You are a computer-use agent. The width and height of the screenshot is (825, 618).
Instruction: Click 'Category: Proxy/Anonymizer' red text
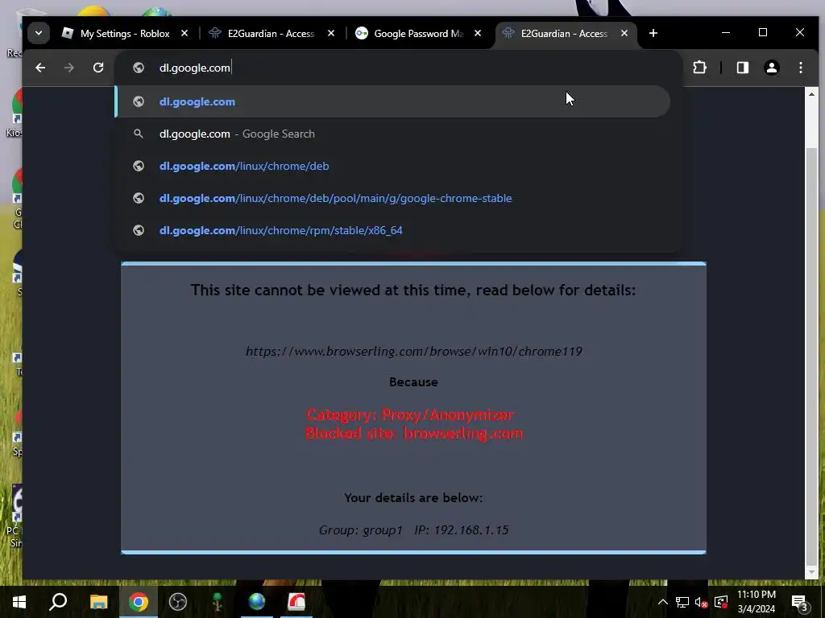pos(410,414)
